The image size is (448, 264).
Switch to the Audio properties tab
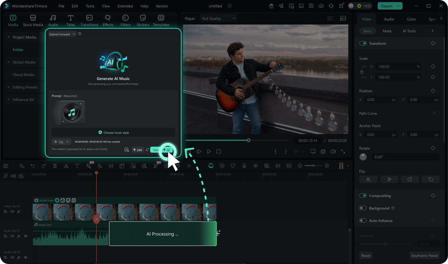pyautogui.click(x=389, y=19)
